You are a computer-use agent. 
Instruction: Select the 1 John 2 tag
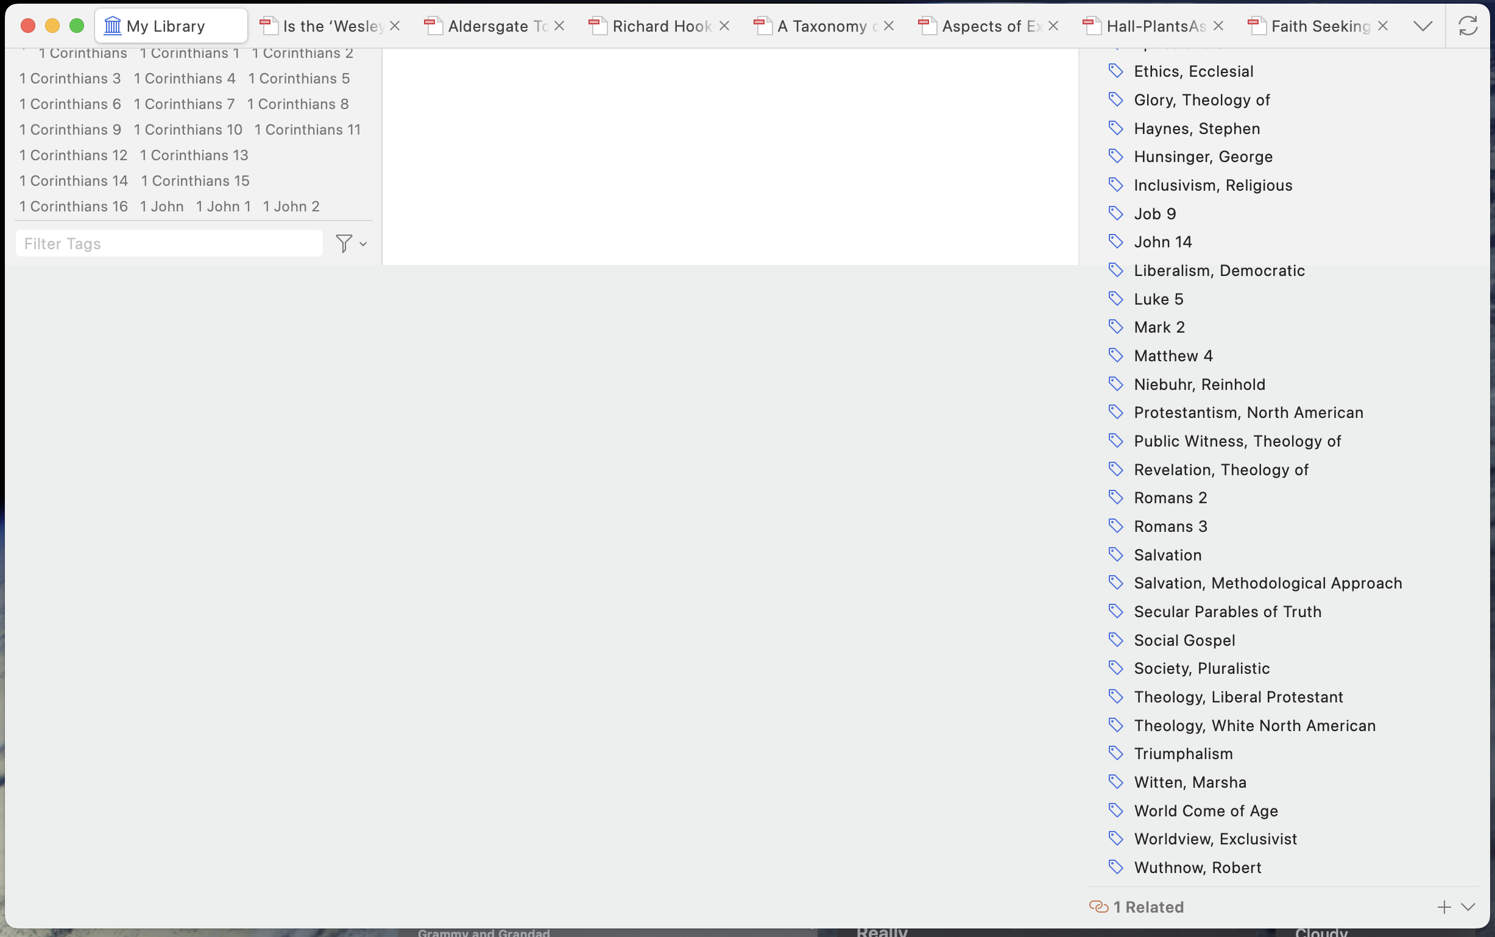[291, 207]
